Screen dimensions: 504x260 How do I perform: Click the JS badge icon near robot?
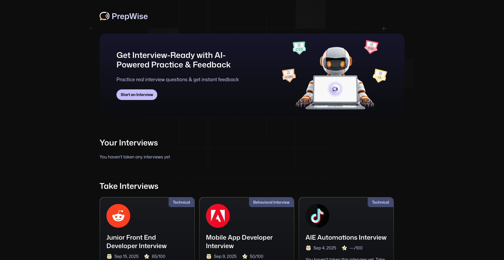click(380, 76)
